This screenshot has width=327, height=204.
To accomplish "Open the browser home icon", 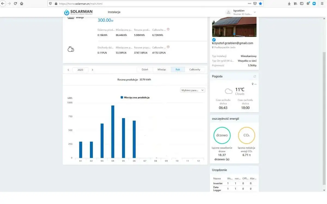I will 22,4.
